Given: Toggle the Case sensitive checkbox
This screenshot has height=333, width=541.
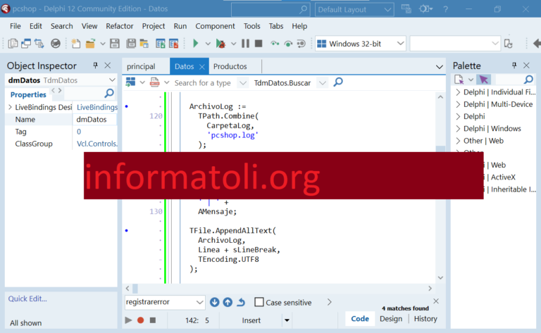Looking at the screenshot, I should coord(259,302).
